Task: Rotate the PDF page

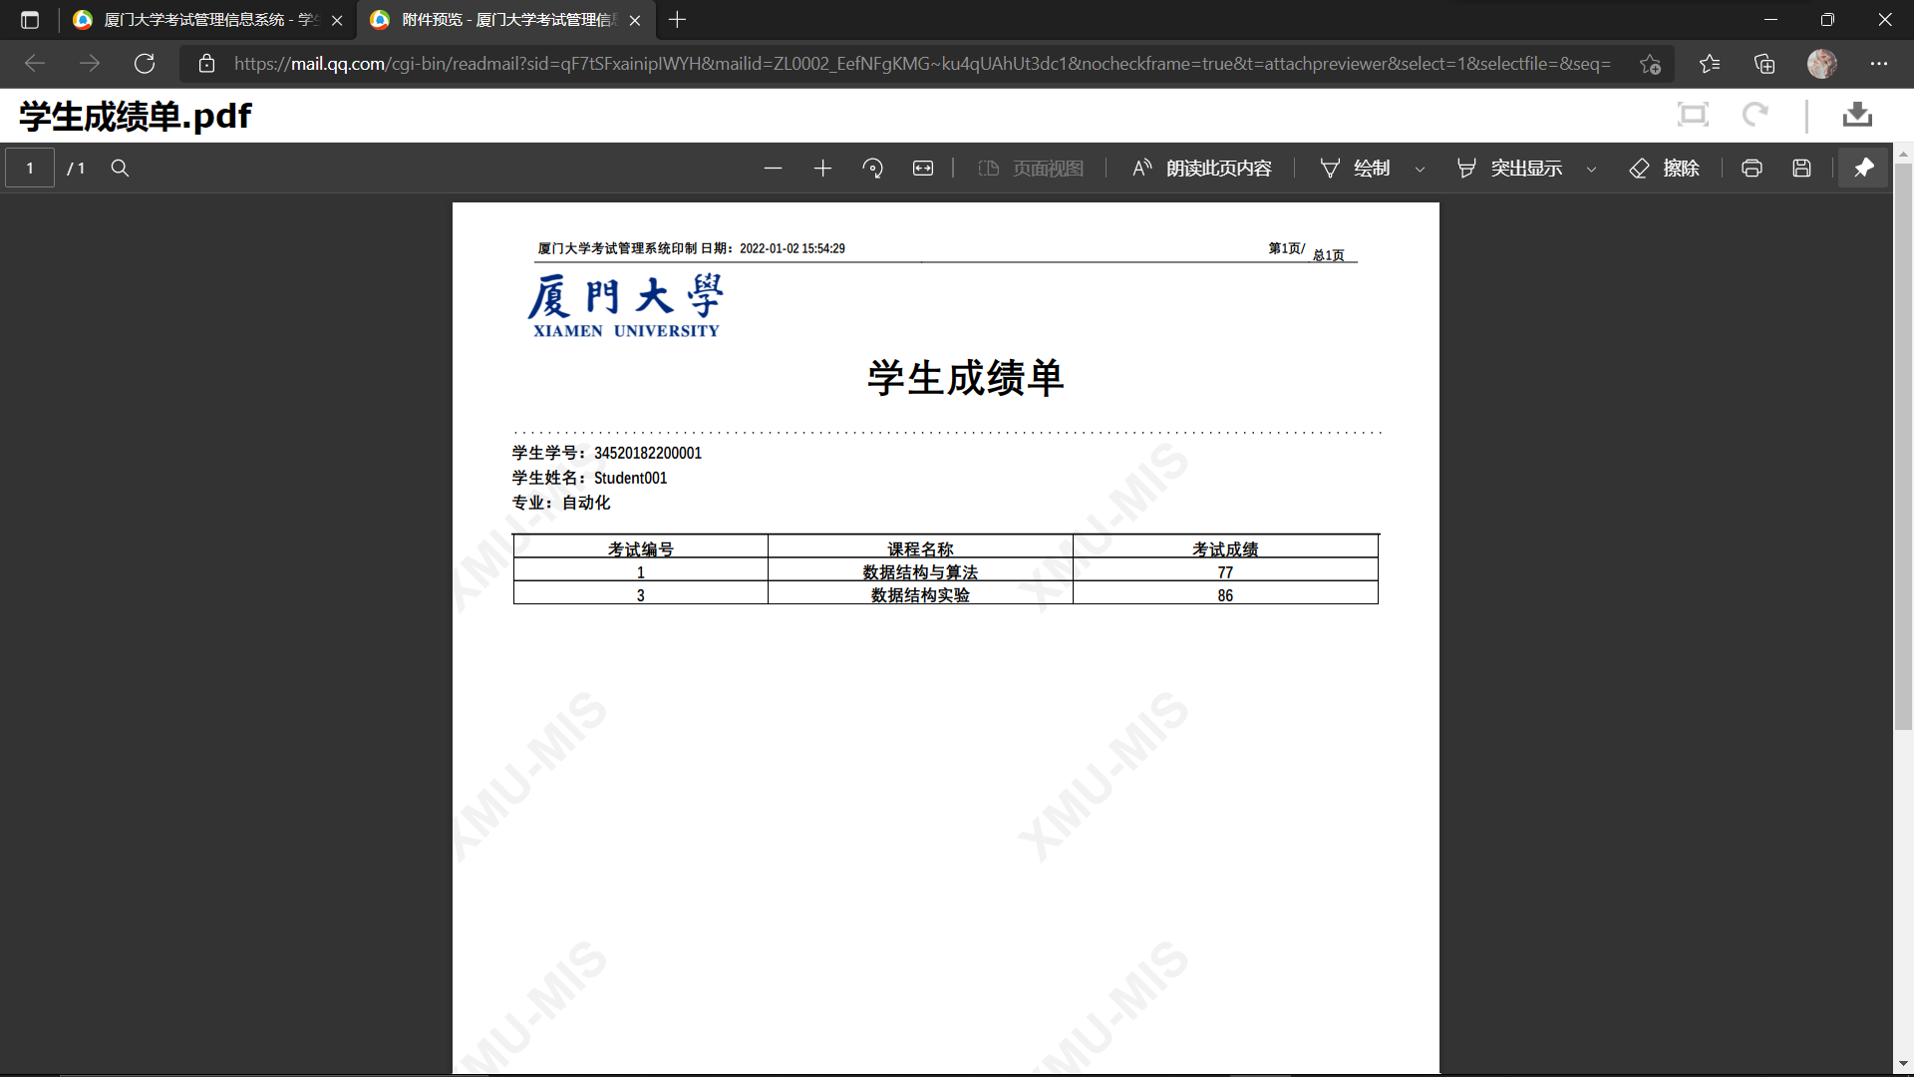Action: coord(872,169)
